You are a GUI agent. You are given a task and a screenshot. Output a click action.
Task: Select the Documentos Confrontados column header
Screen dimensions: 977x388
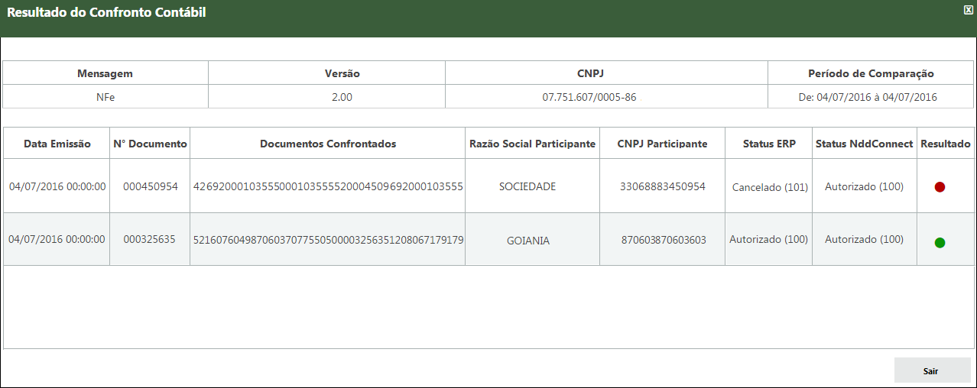pos(328,144)
